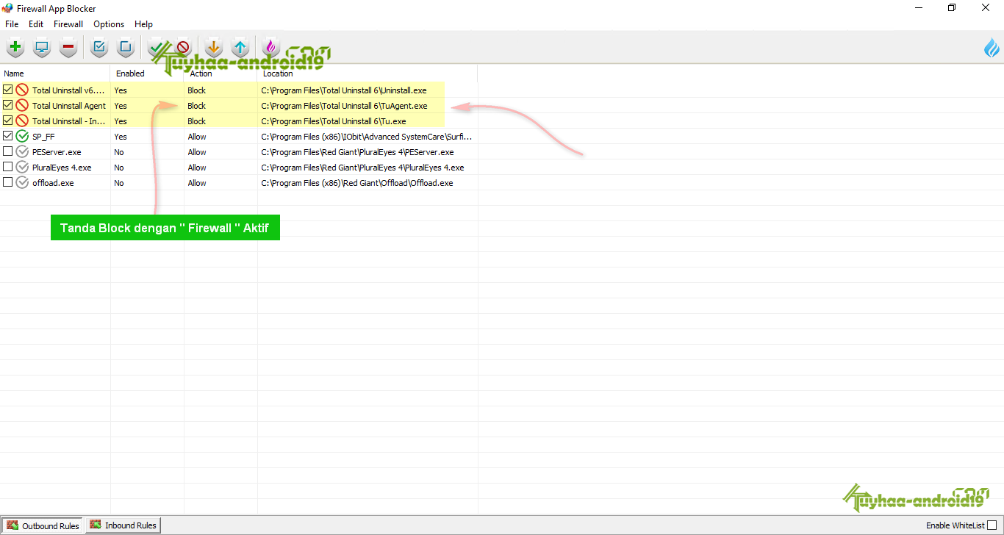The width and height of the screenshot is (1004, 535).
Task: Click the green plus Add Application icon
Action: tap(15, 49)
